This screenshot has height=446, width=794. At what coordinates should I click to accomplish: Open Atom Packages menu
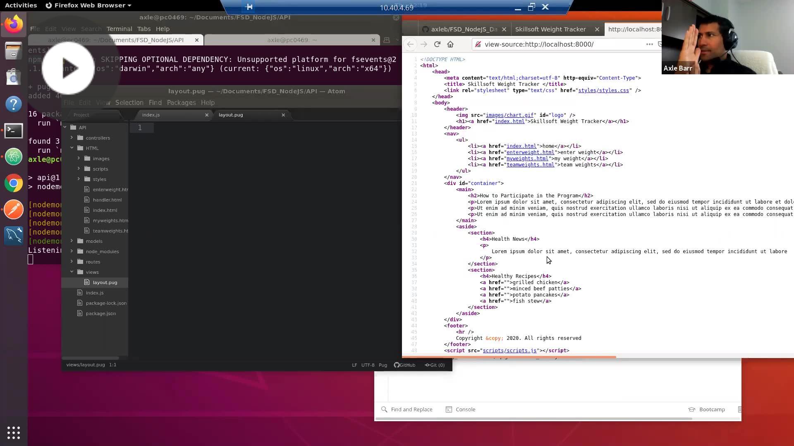tap(181, 102)
